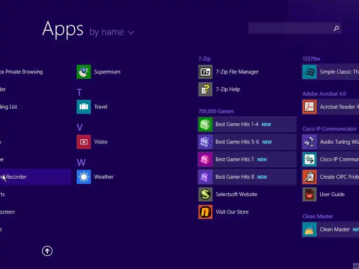
Task: Click the 'Weather' app label
Action: [104, 177]
